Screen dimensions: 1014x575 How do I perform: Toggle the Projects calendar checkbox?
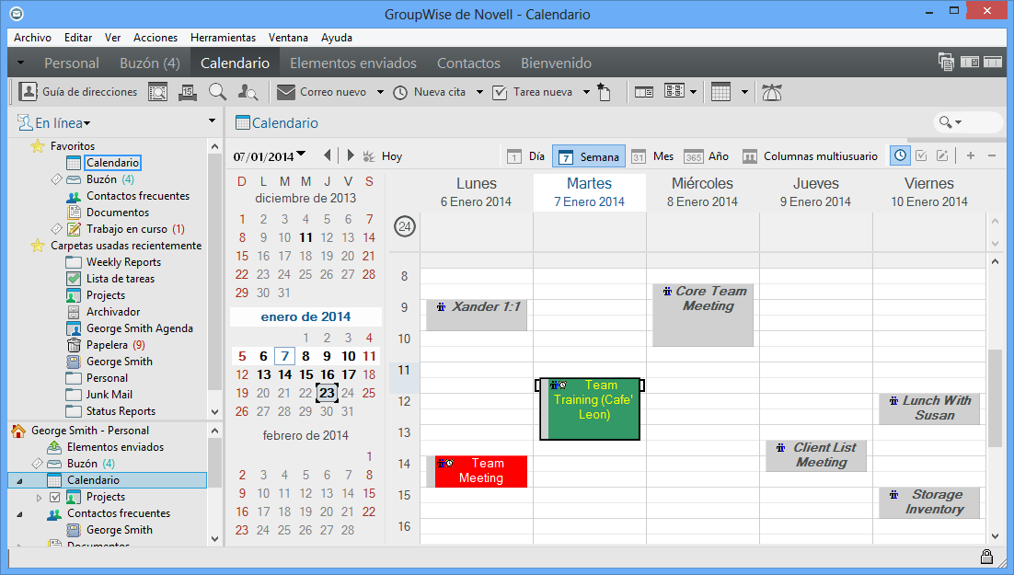pos(55,497)
